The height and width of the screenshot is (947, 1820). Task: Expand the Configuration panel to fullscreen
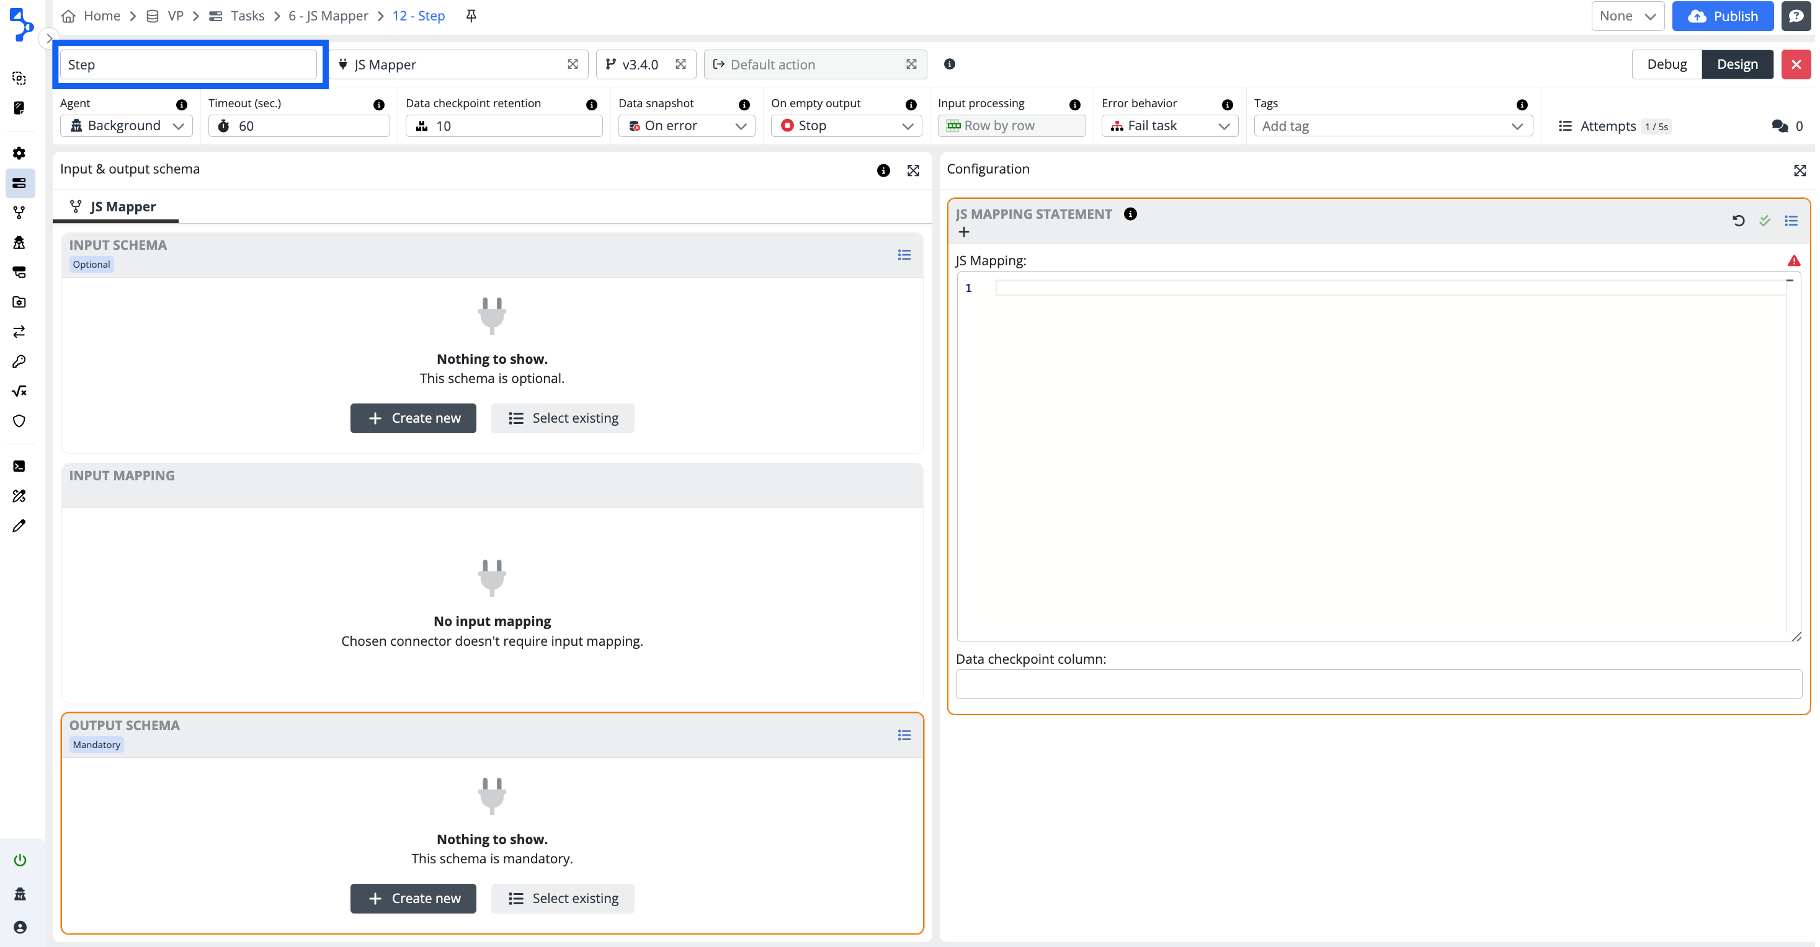point(1799,170)
